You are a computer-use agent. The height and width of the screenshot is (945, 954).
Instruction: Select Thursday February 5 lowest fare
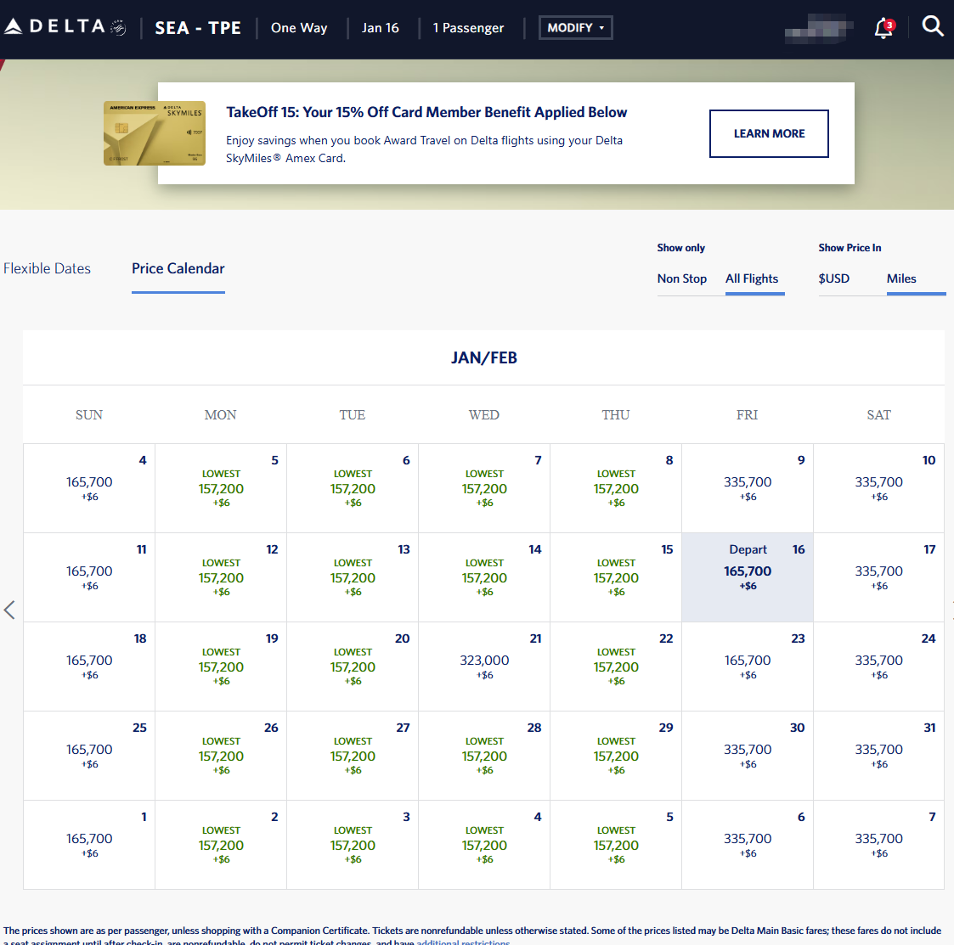tap(616, 846)
